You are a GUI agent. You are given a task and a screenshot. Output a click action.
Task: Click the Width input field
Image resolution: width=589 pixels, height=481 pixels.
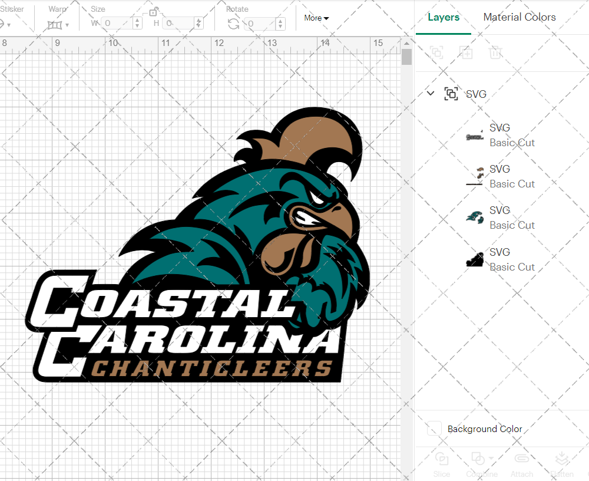tap(118, 22)
